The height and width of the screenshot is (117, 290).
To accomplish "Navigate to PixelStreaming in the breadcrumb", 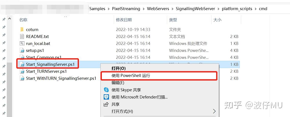I will 126,9.
